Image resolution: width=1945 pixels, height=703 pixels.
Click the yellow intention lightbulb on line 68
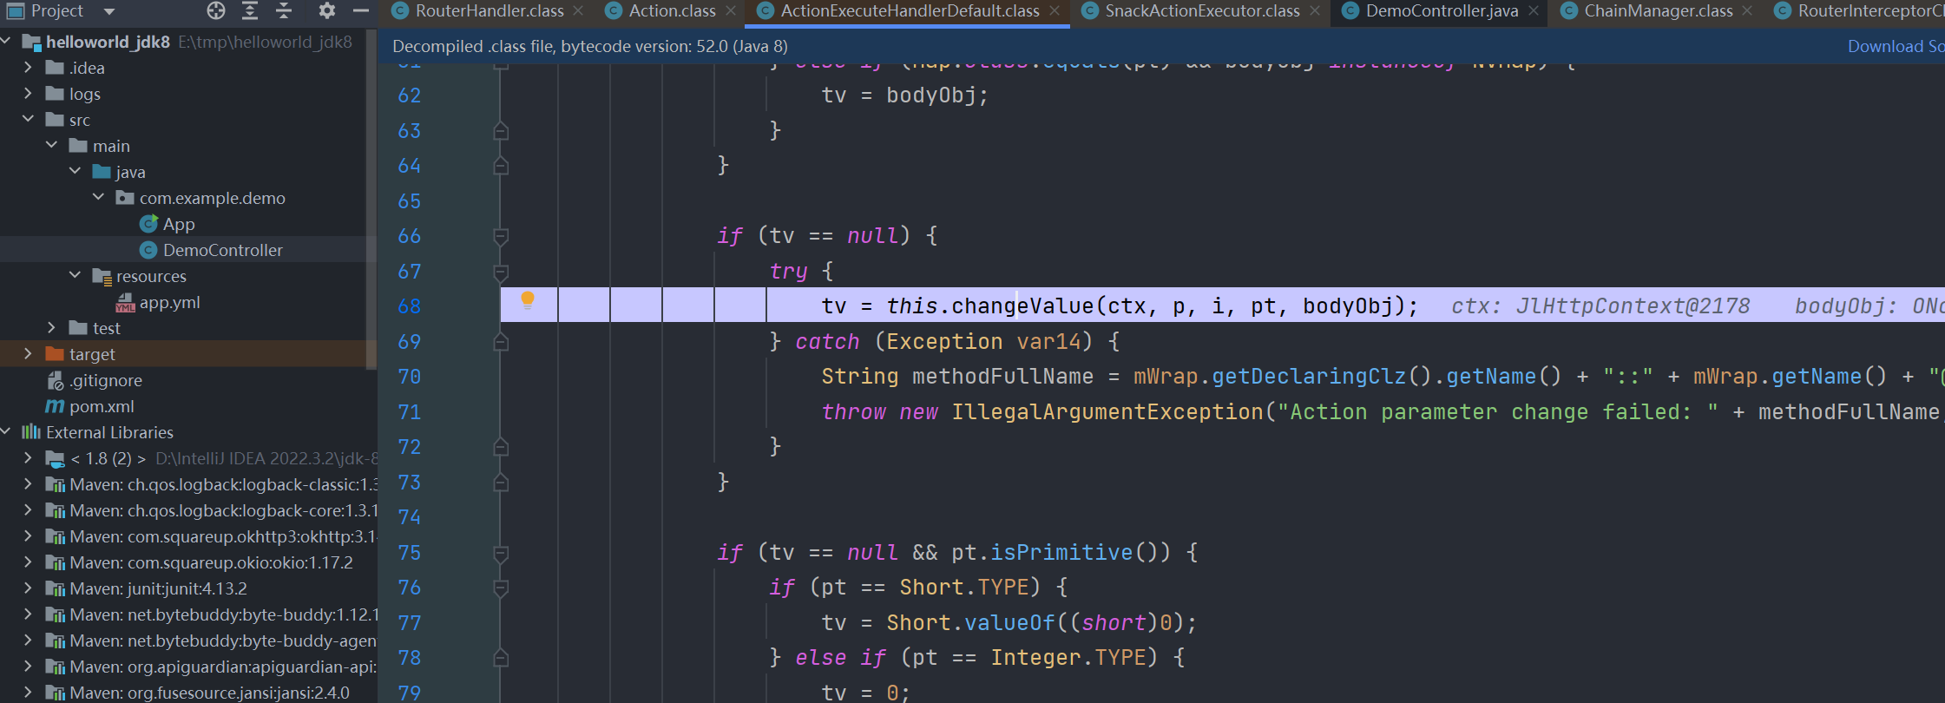(x=527, y=300)
